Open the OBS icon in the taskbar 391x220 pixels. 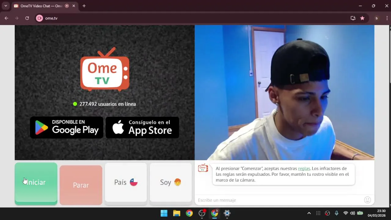point(202,213)
